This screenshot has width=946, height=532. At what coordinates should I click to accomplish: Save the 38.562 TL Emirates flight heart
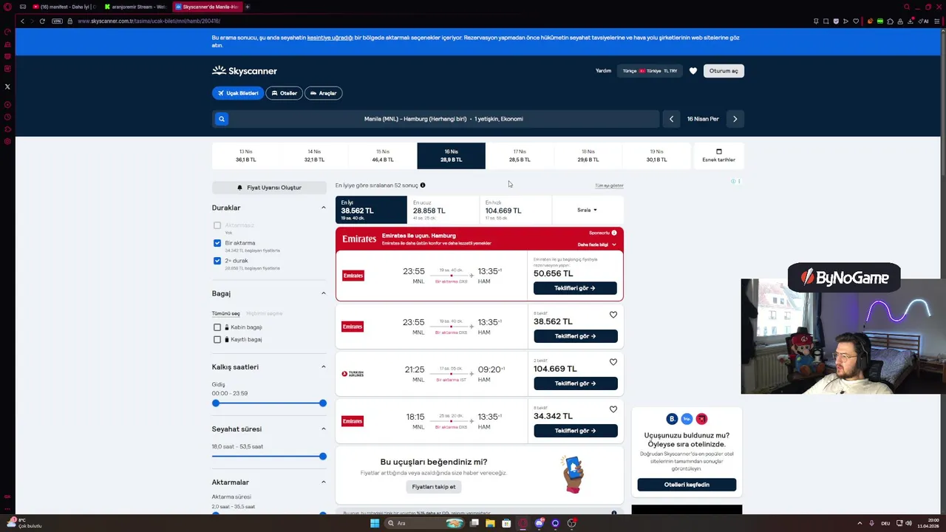coord(613,315)
